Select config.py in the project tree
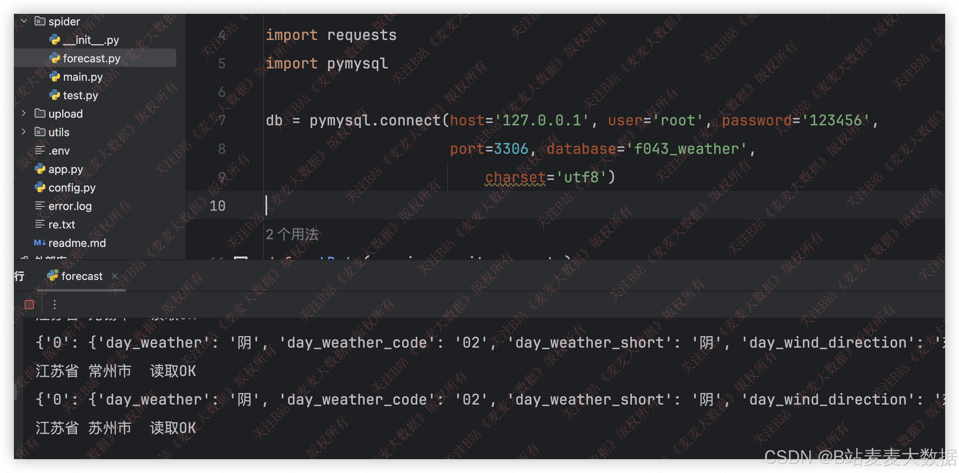959x473 pixels. coord(72,187)
